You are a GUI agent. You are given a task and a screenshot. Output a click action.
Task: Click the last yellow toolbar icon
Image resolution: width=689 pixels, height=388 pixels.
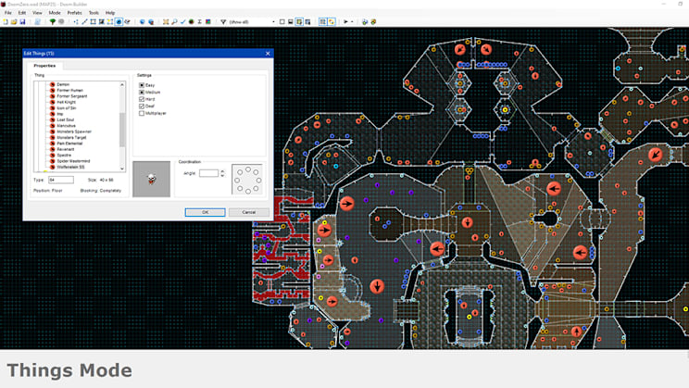[x=373, y=21]
